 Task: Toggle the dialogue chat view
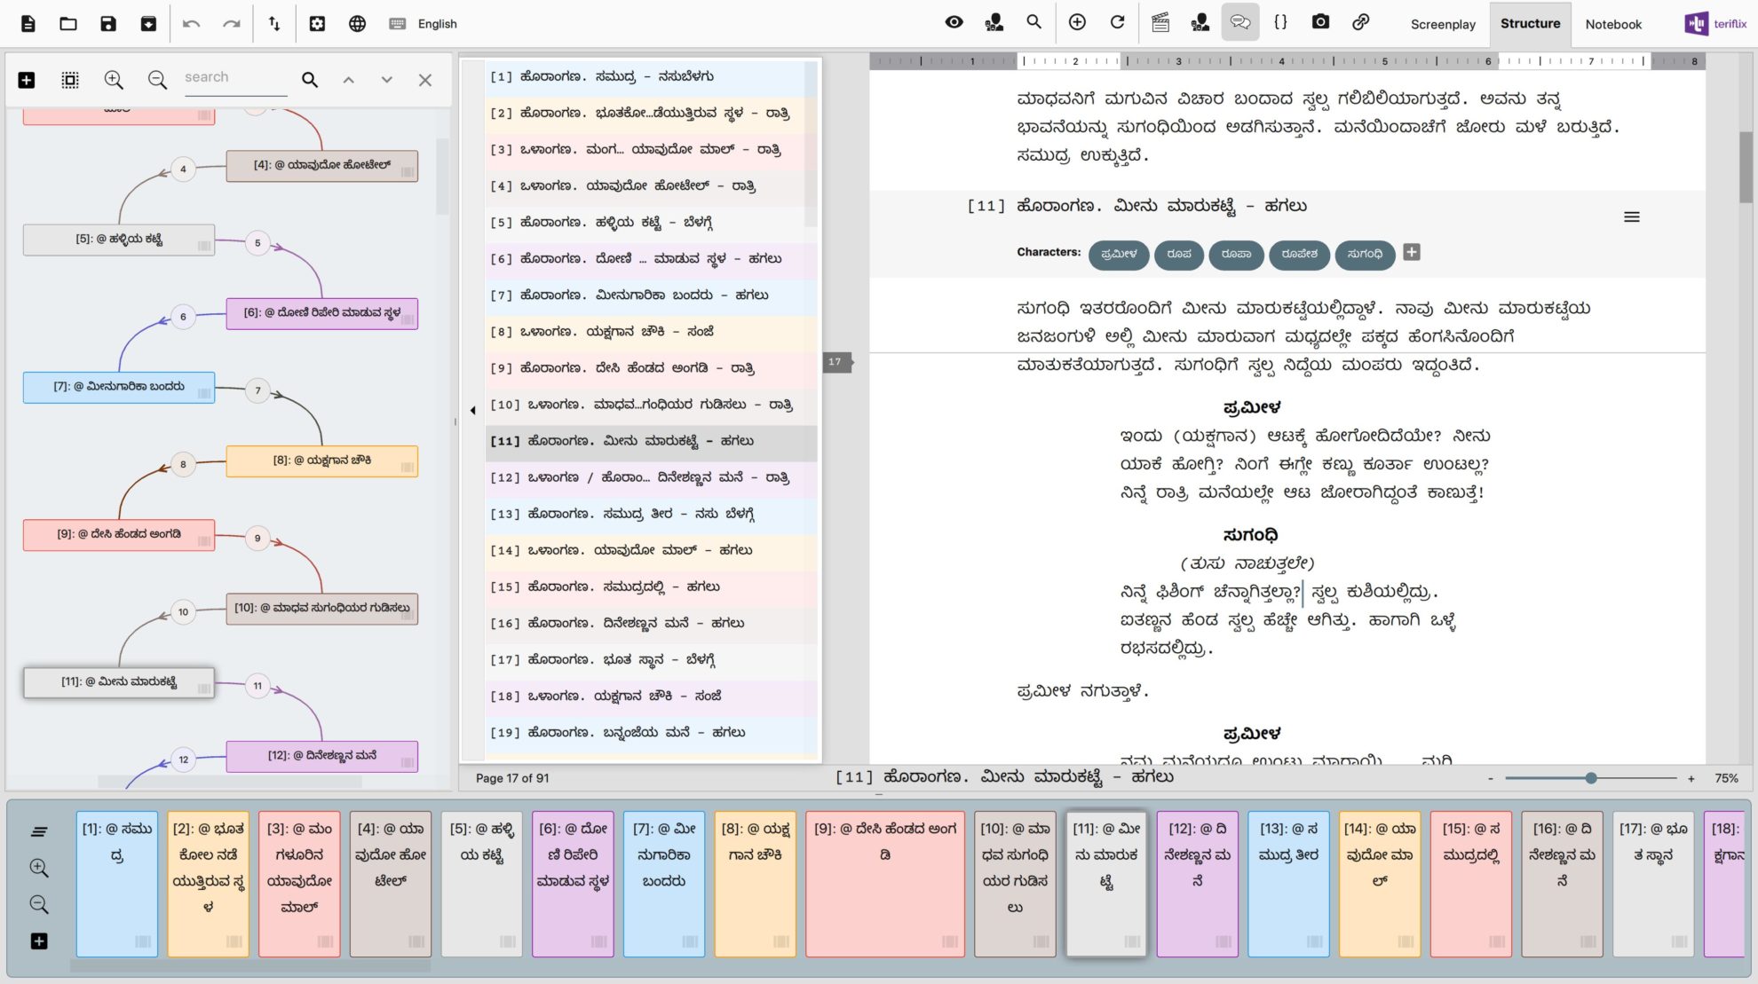(1240, 22)
